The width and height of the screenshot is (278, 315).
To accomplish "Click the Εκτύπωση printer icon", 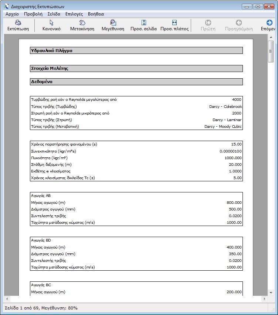I will pos(18,23).
